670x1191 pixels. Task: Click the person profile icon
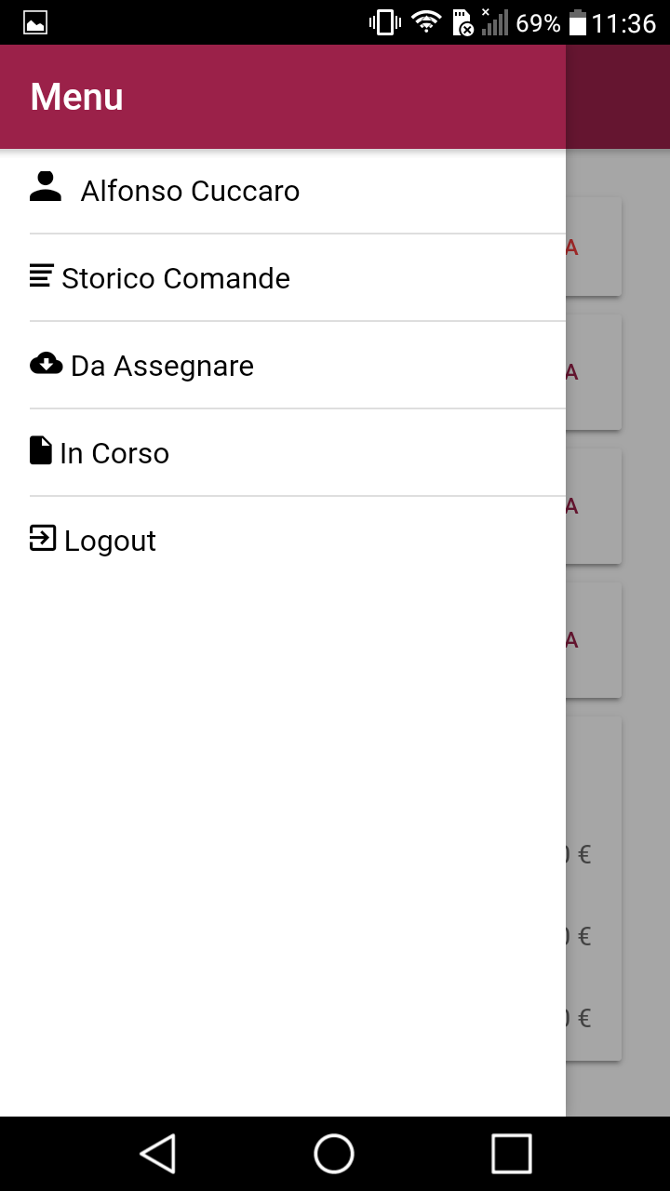pyautogui.click(x=45, y=187)
